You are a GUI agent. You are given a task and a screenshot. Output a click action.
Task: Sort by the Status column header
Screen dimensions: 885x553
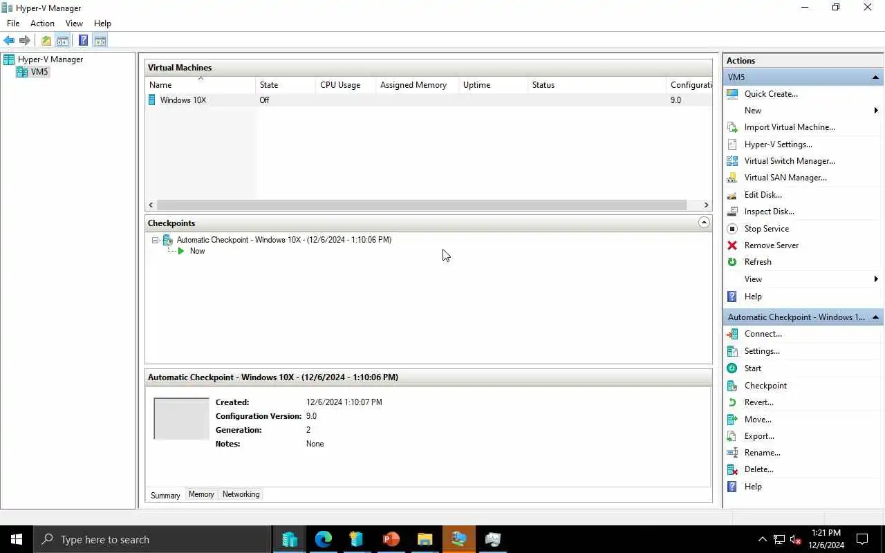pos(597,85)
